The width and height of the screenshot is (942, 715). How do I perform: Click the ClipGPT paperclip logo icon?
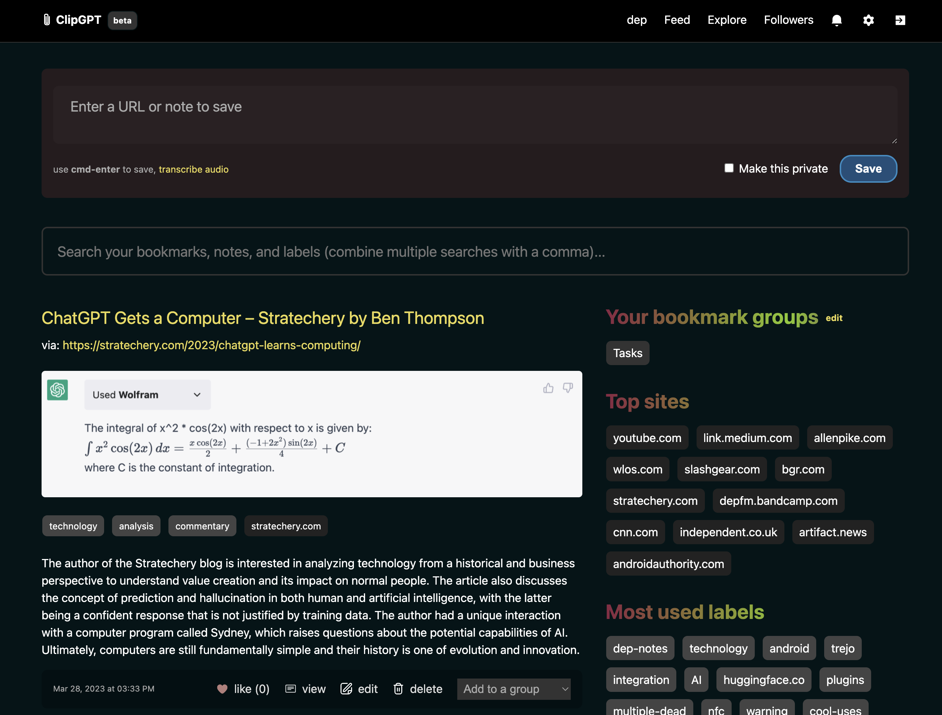click(47, 19)
